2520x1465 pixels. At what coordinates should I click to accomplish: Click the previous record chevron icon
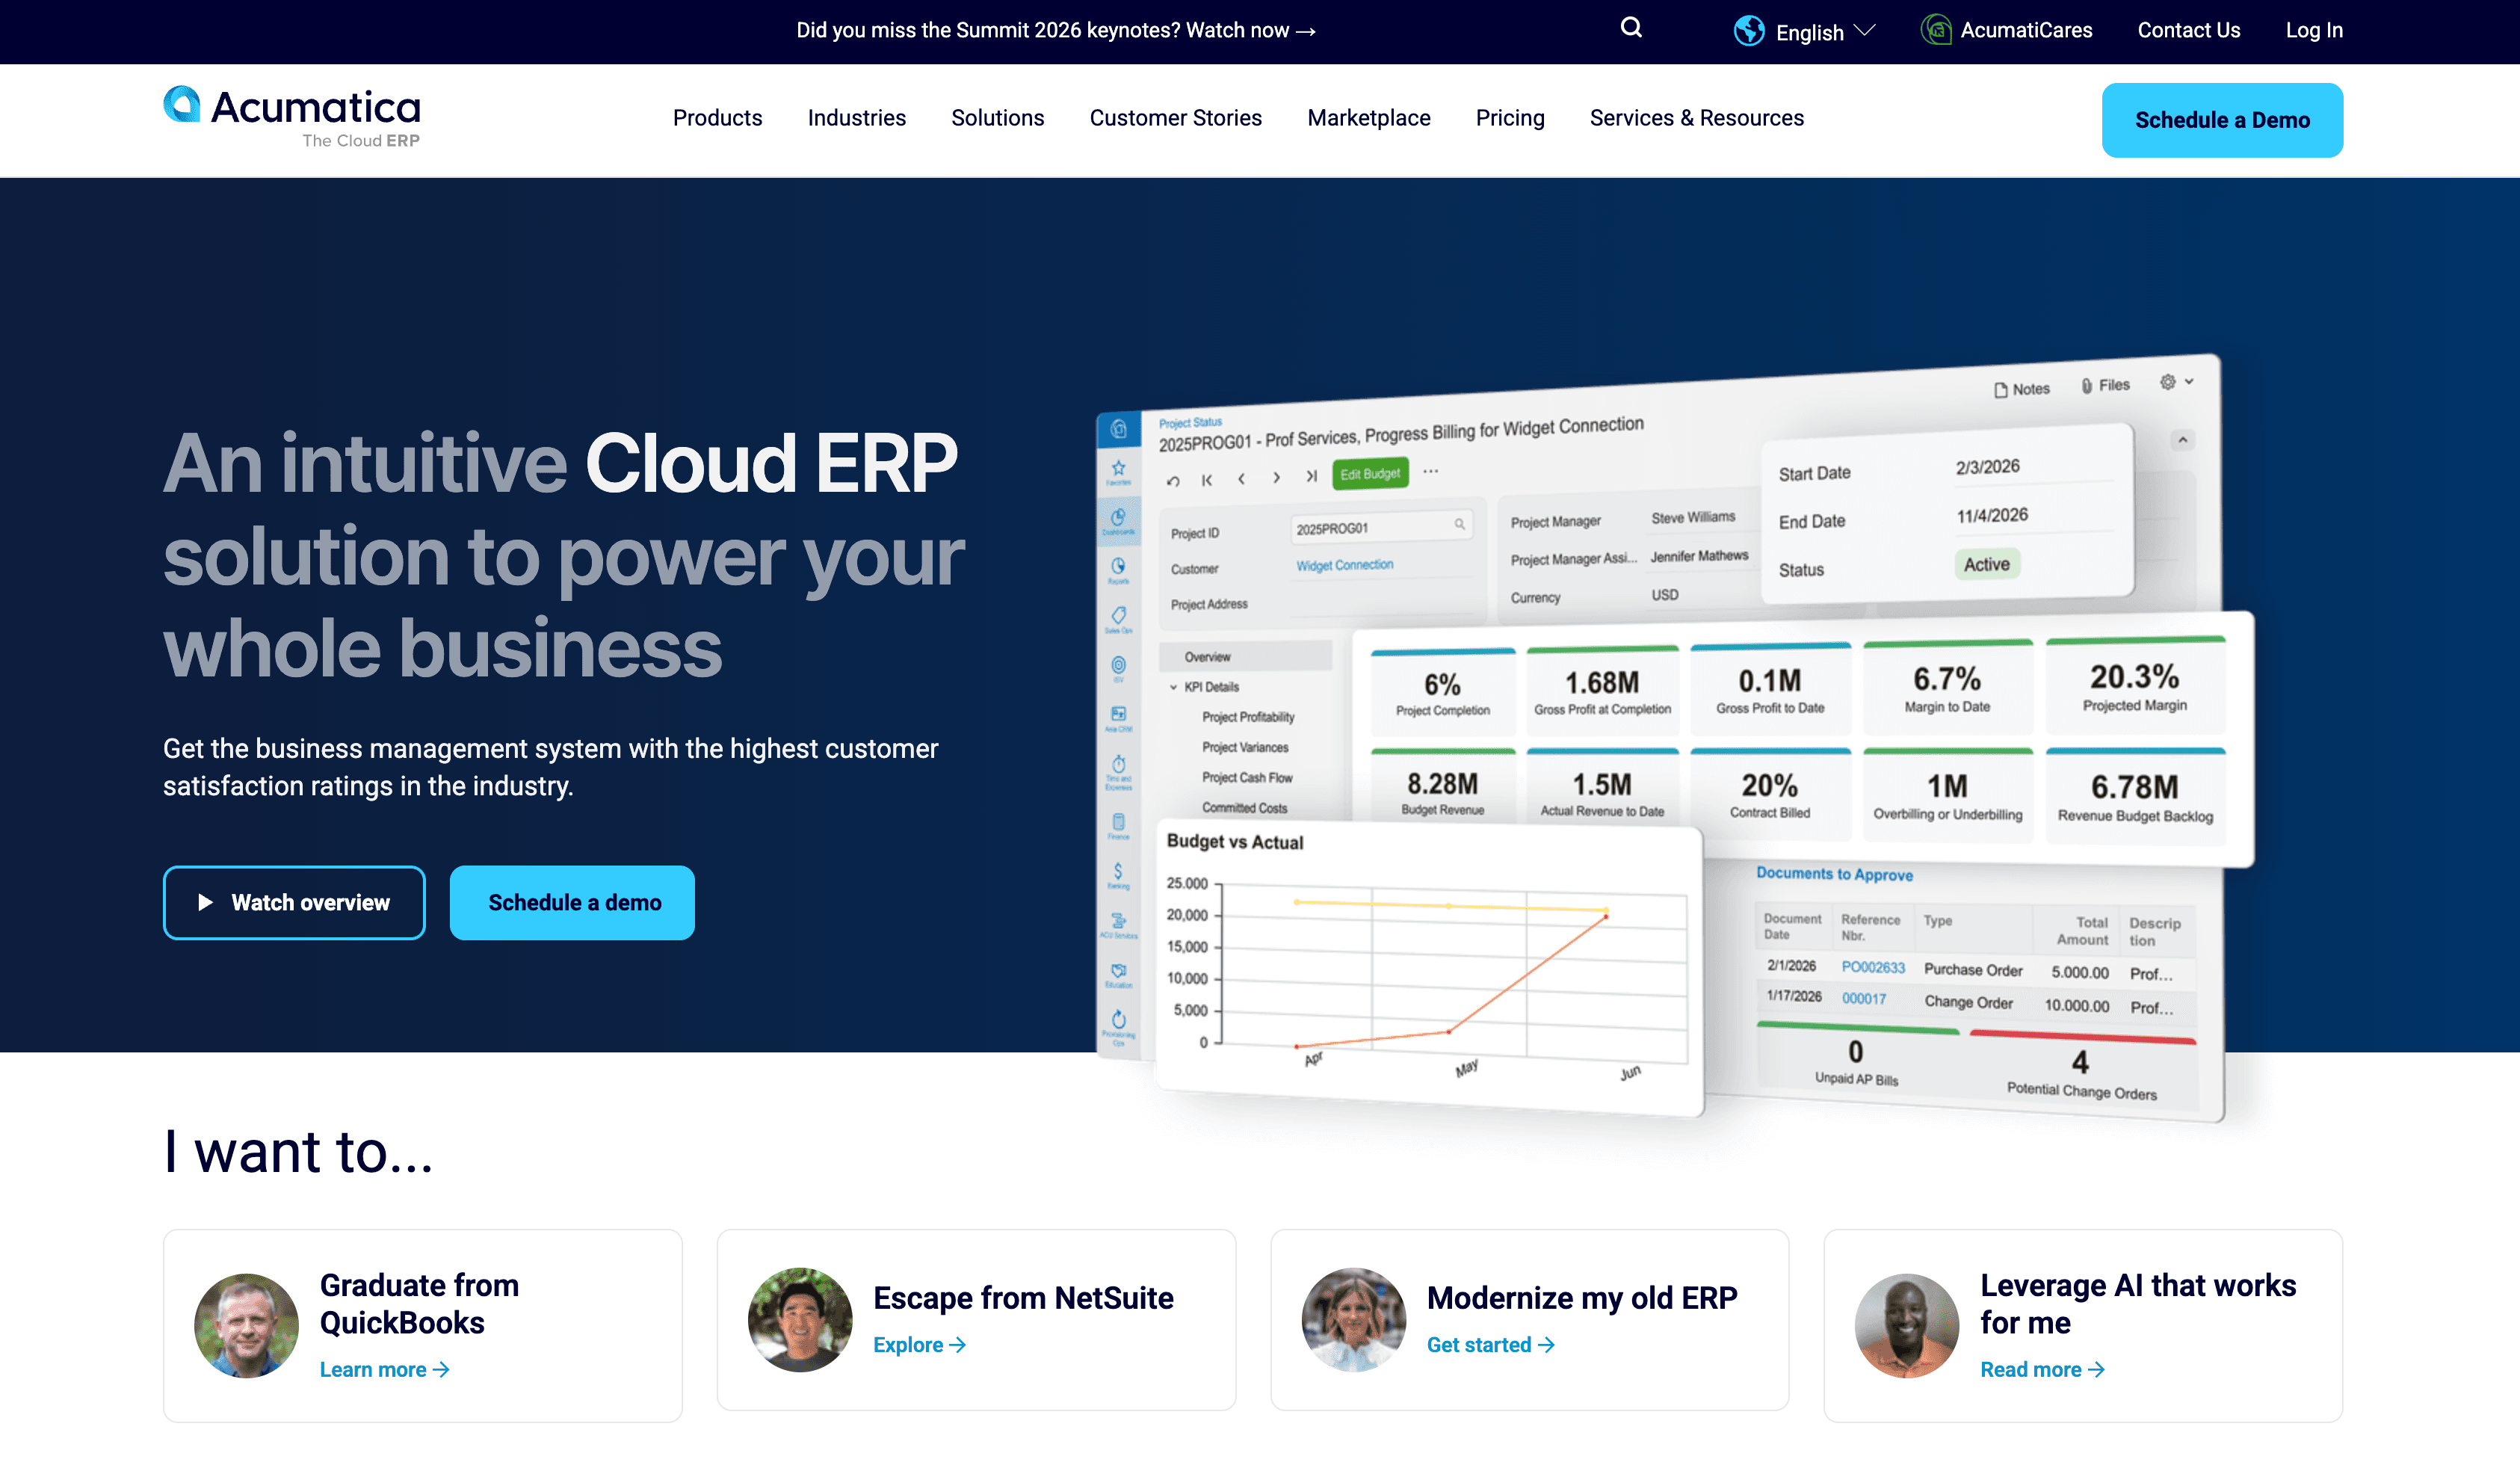[x=1241, y=479]
